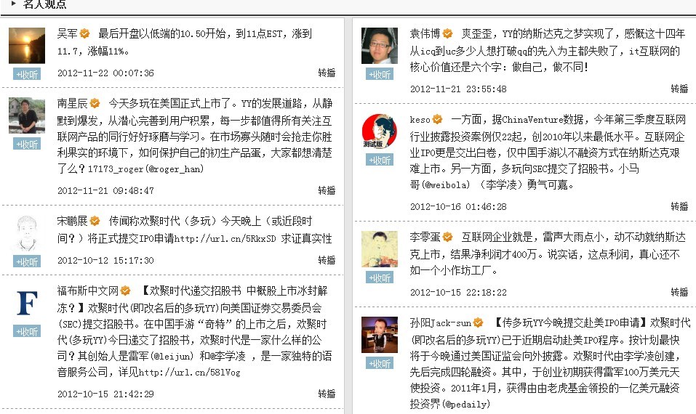Repost 李零蛋's post with 转播

click(x=679, y=292)
